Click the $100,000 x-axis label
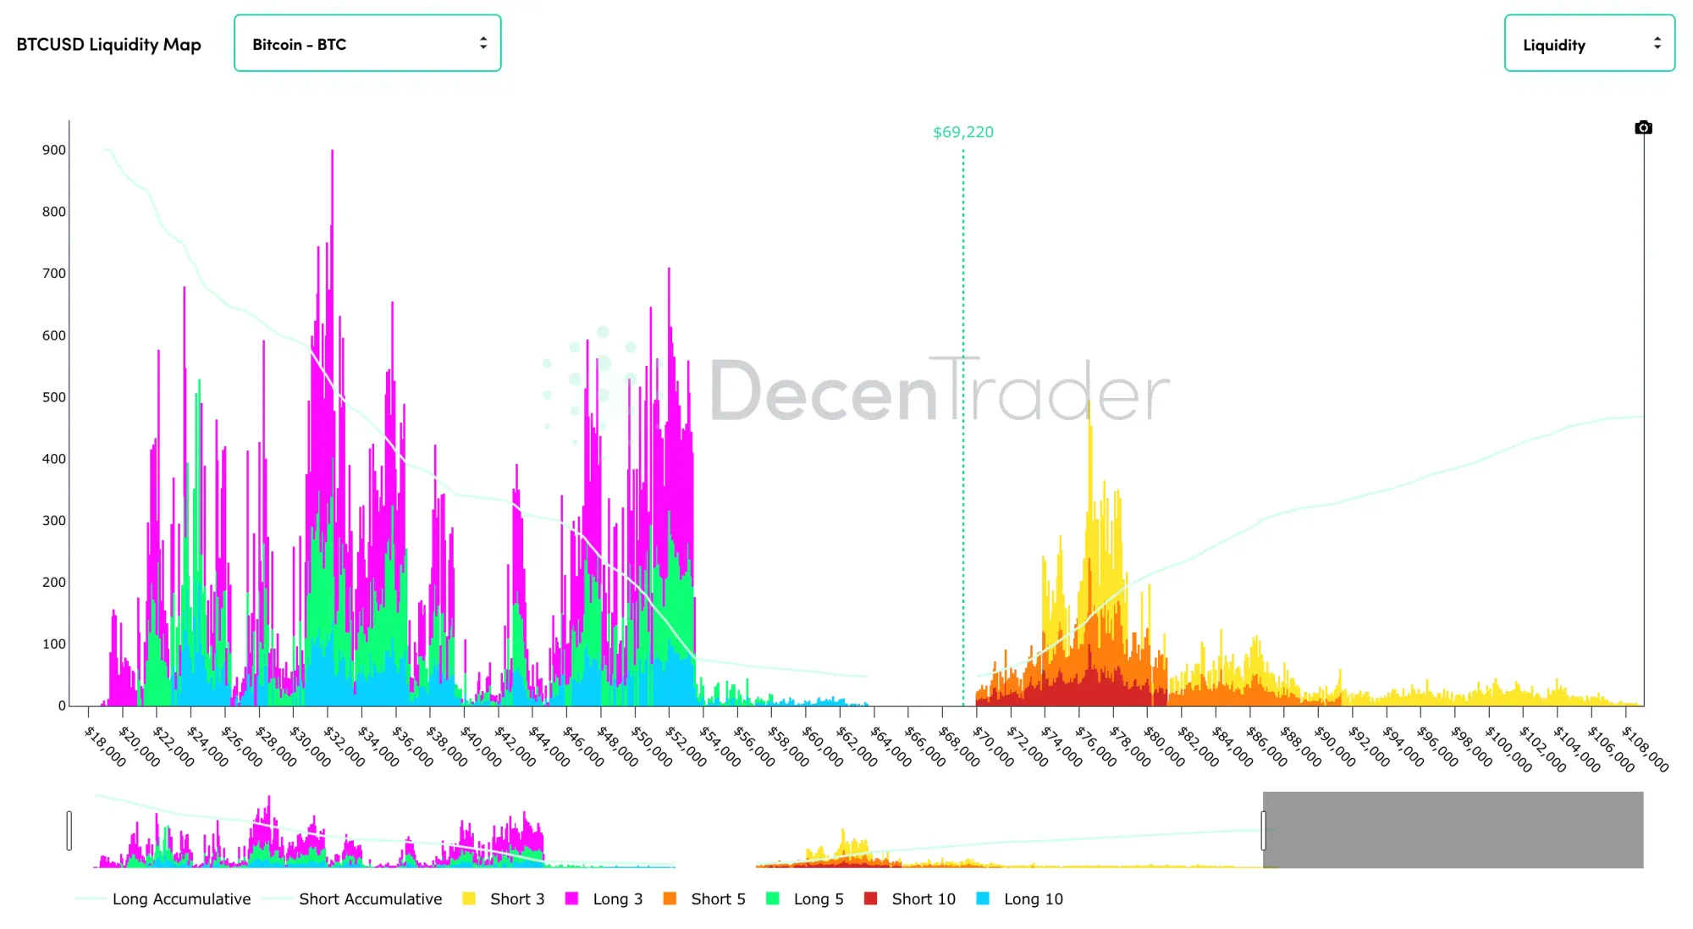Screen dimensions: 1693x929 (1509, 749)
